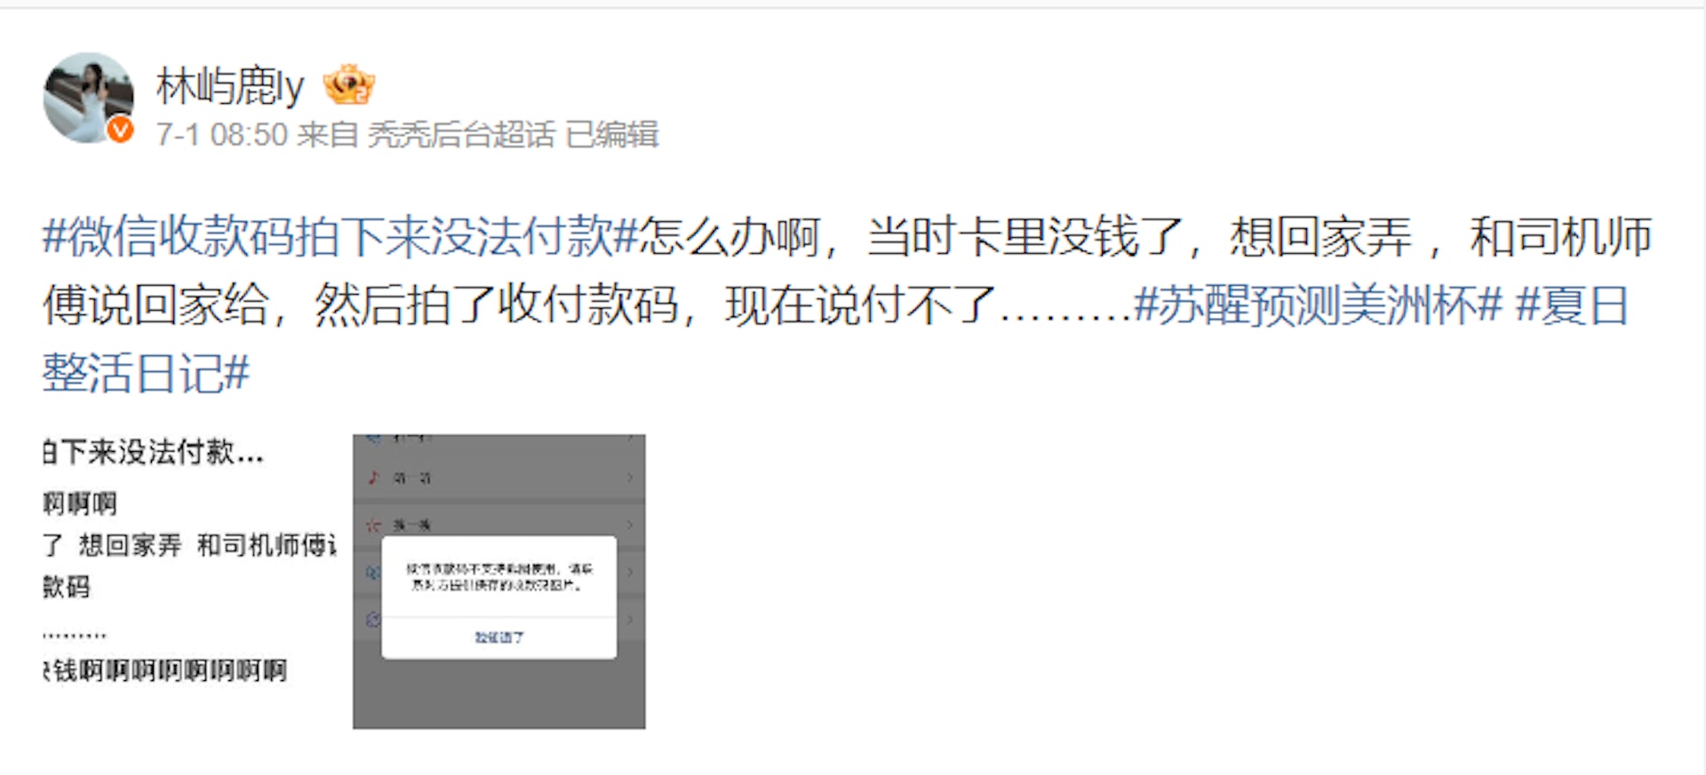Click the red music note icon in screenshot
The height and width of the screenshot is (775, 1706).
click(374, 478)
